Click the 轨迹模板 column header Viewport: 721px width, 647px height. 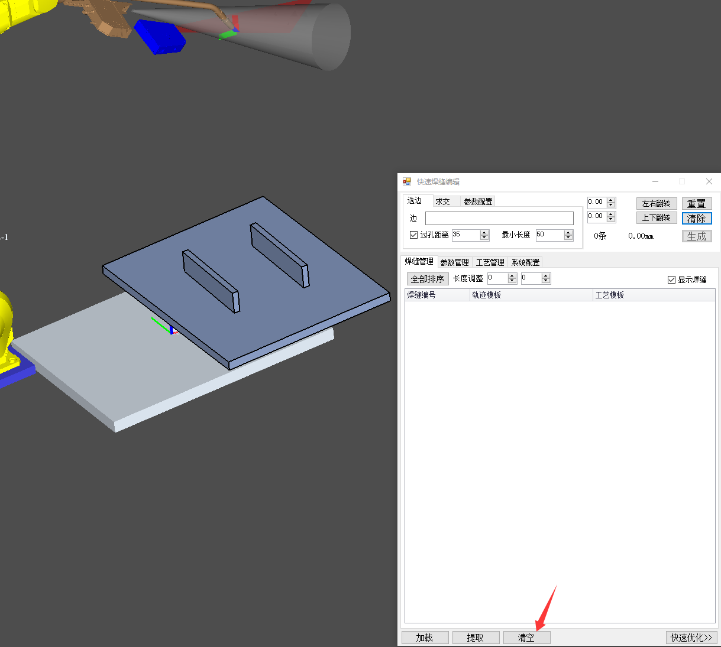pos(531,295)
